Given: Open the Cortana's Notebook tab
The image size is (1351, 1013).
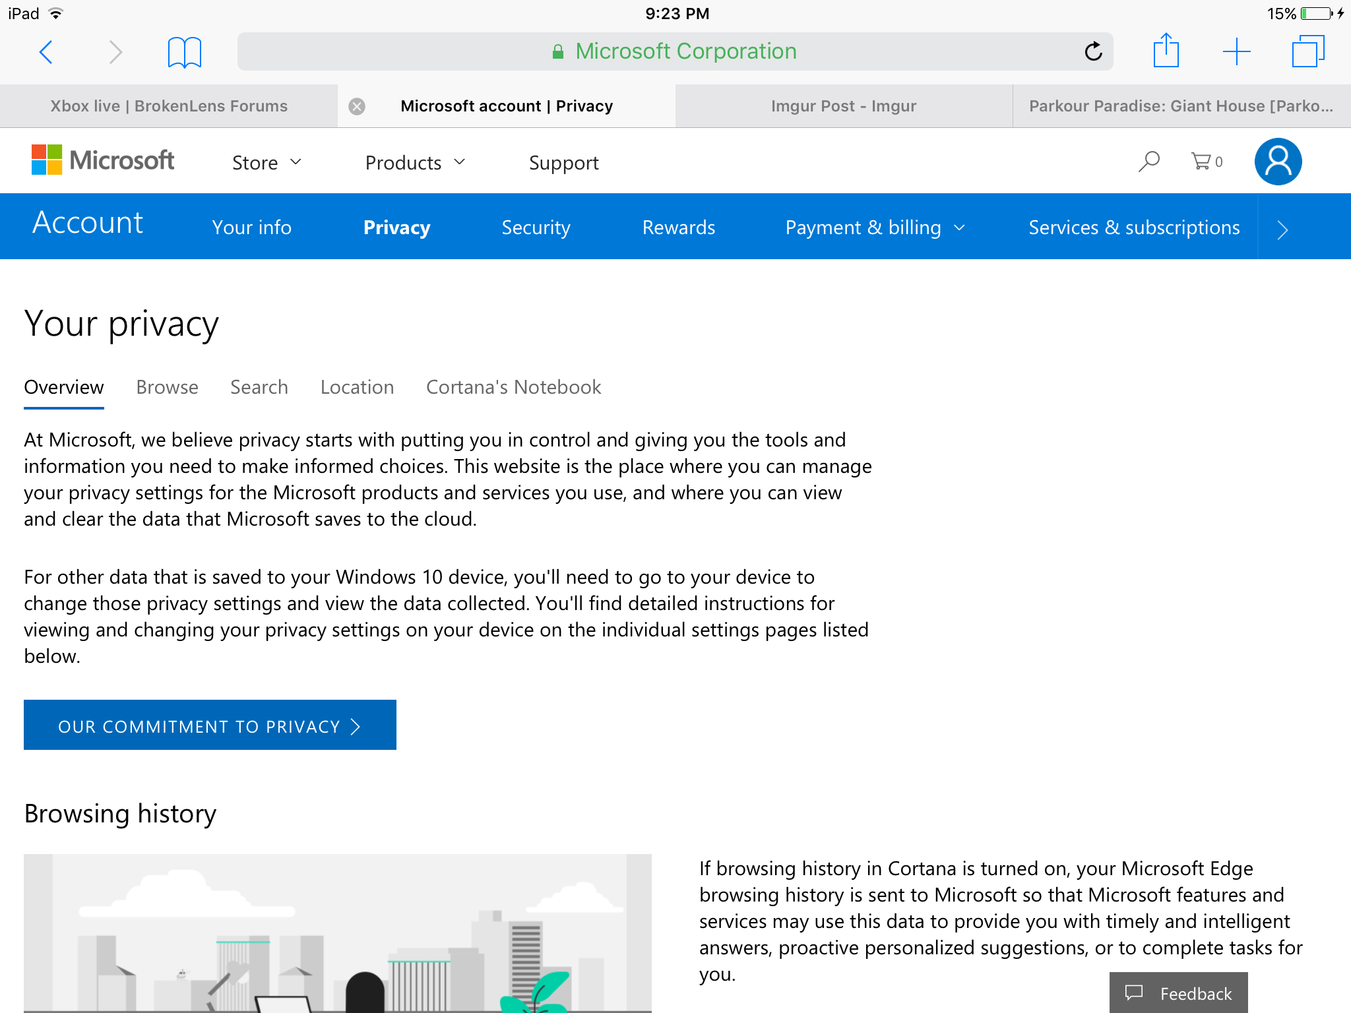Looking at the screenshot, I should [x=514, y=387].
